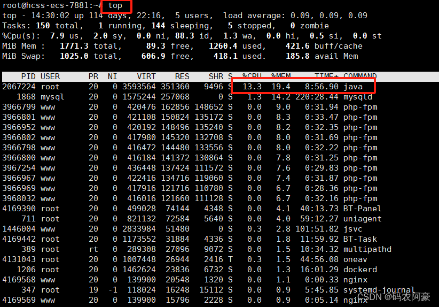Click the VIRT column header

146,76
